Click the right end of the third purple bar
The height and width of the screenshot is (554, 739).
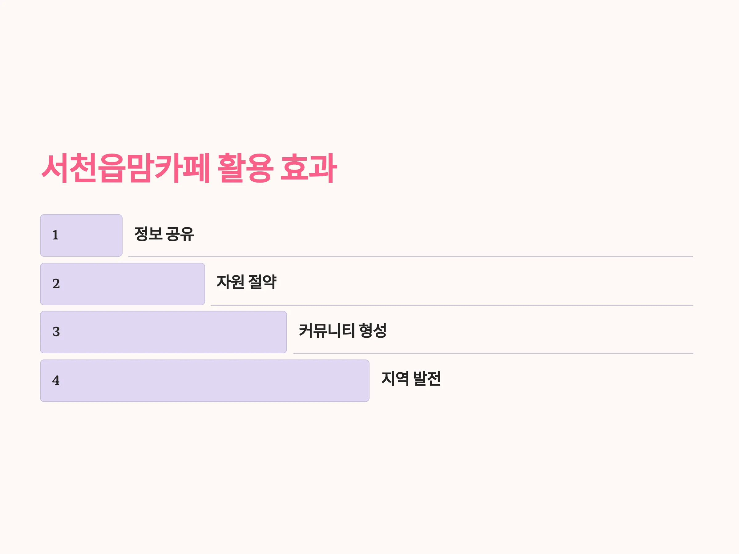tap(284, 332)
